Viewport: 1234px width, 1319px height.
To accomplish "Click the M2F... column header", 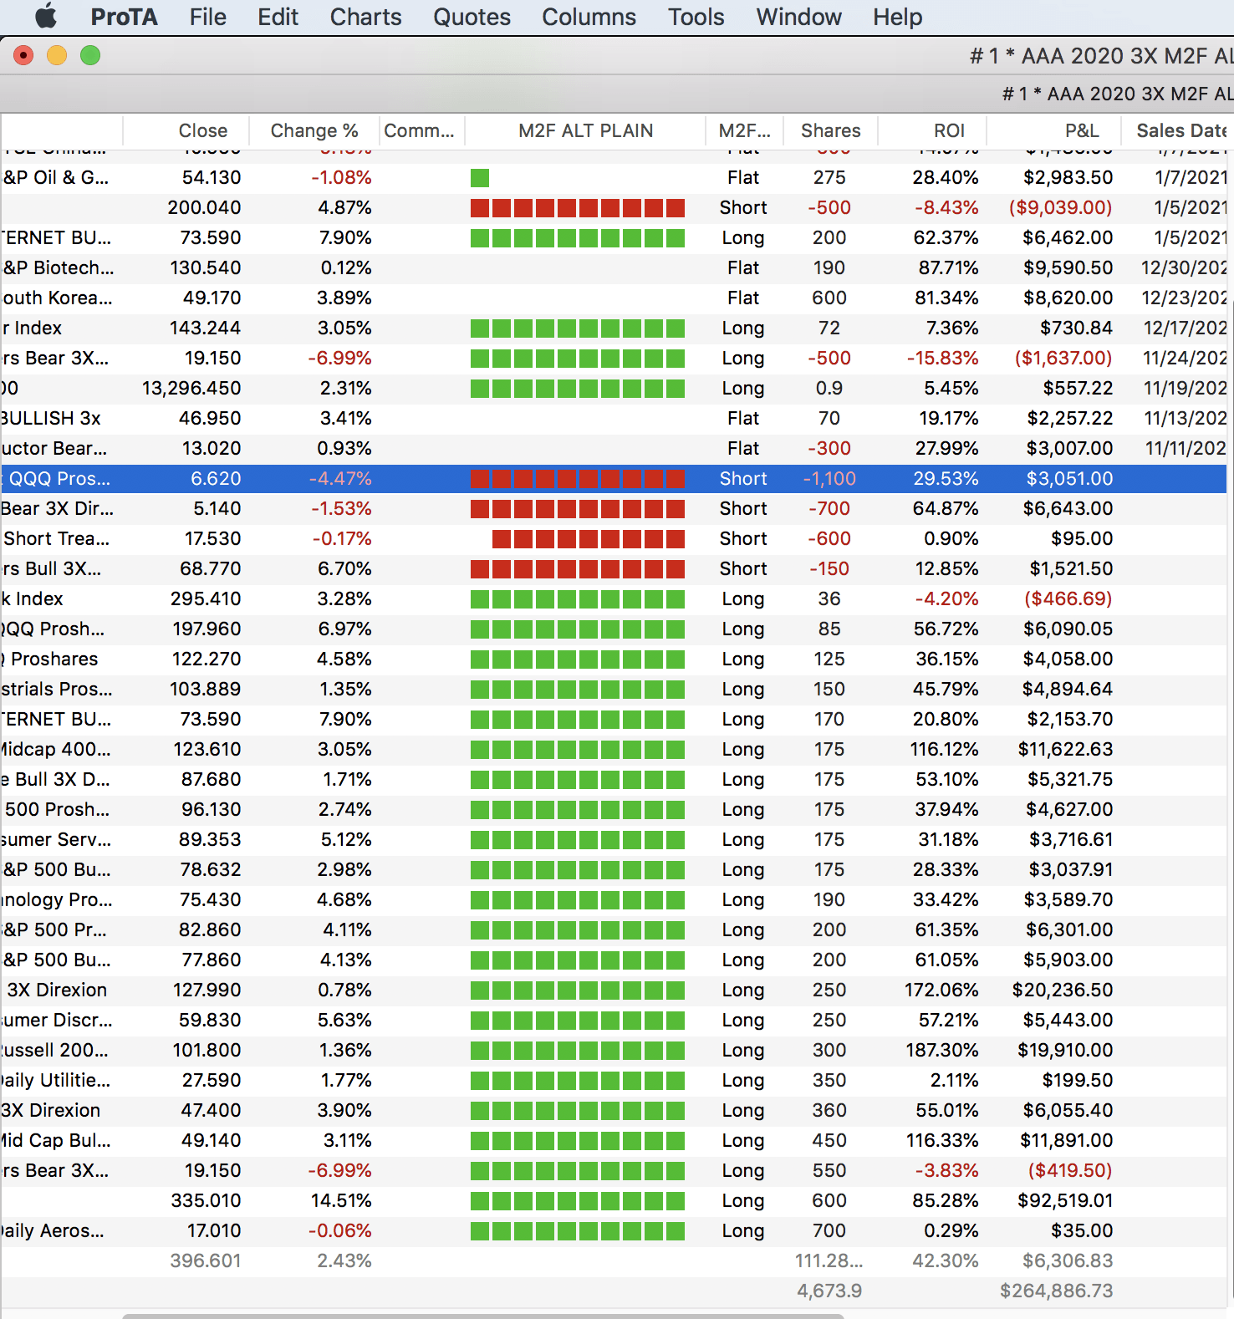I will click(x=744, y=131).
